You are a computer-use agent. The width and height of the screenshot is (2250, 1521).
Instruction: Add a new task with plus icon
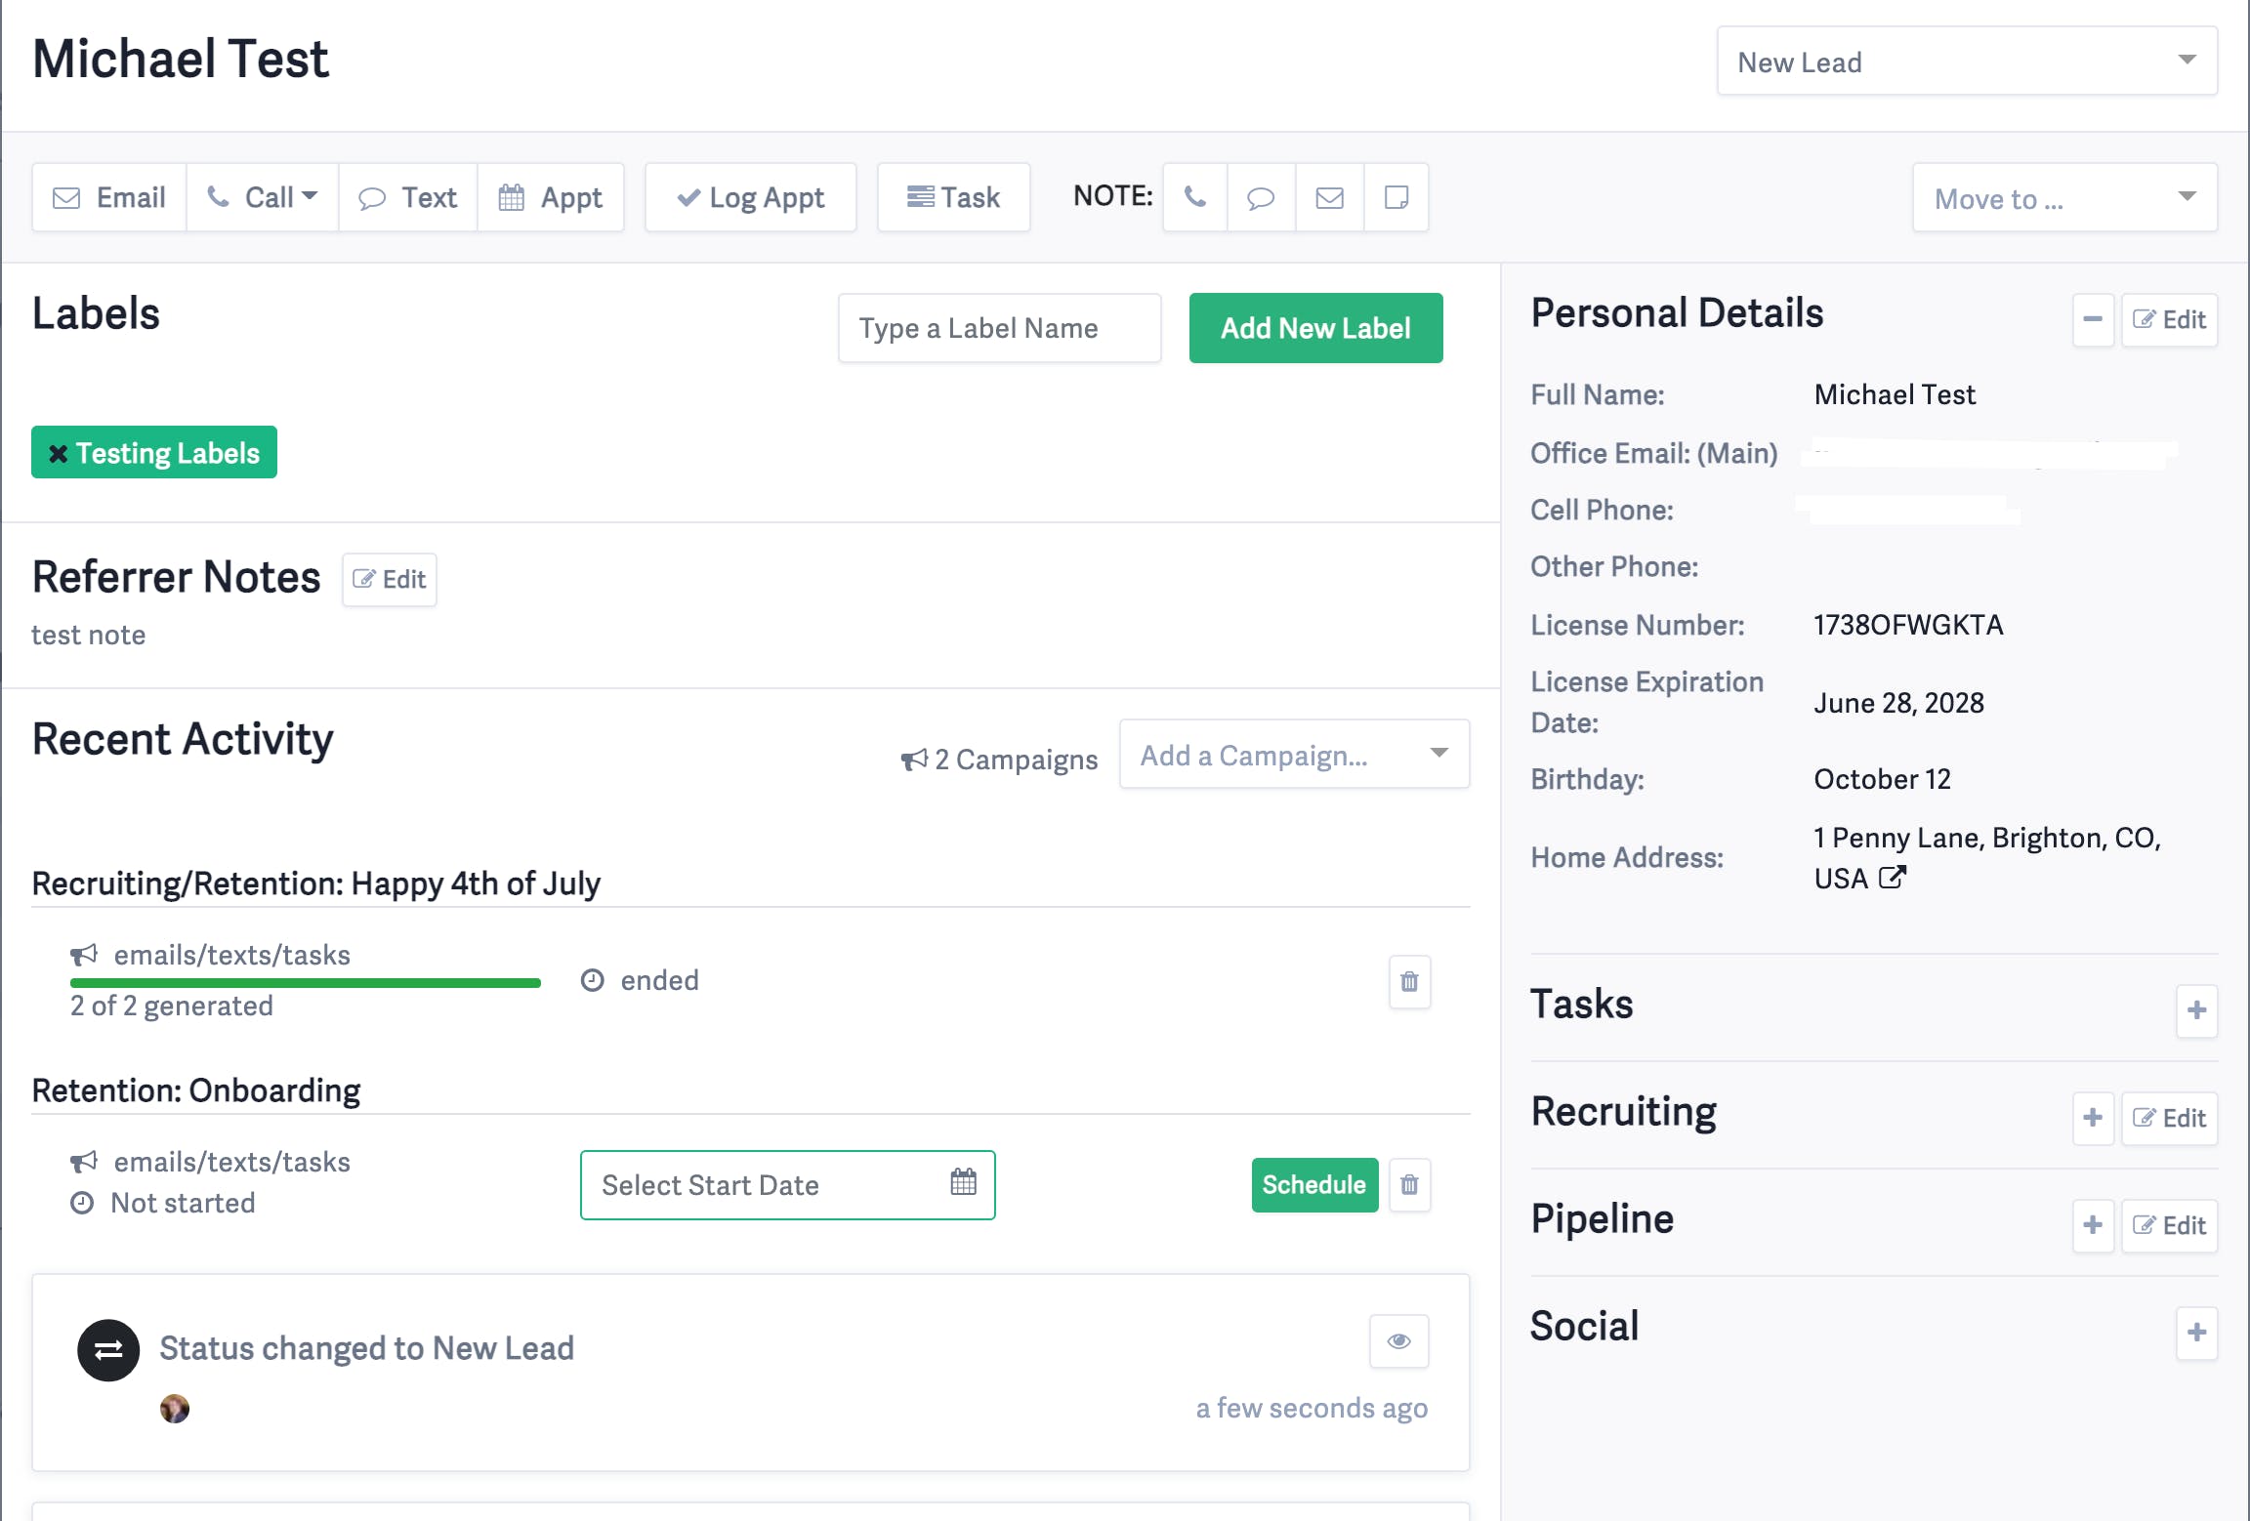pyautogui.click(x=2196, y=1010)
